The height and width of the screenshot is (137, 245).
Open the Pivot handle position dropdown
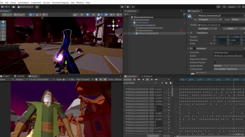[x=7, y=14]
